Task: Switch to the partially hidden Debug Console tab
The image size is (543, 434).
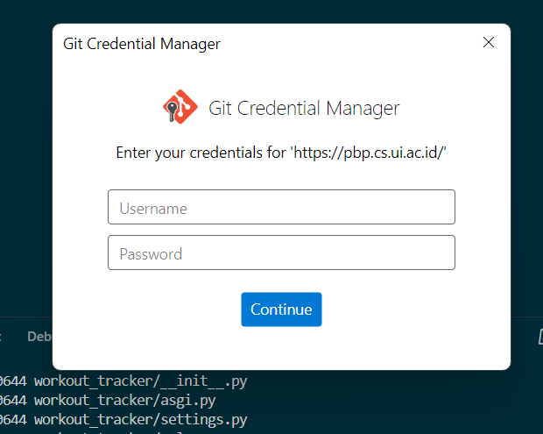Action: pyautogui.click(x=39, y=337)
